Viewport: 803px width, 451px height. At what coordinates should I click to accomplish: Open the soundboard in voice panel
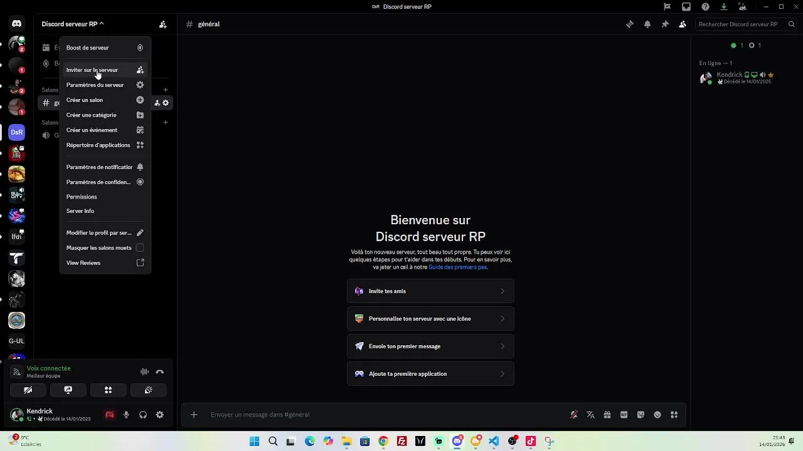[x=149, y=390]
